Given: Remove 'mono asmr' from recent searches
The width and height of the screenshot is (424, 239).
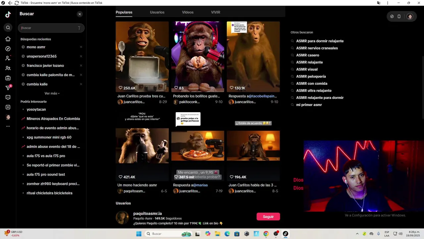Looking at the screenshot, I should [x=81, y=47].
